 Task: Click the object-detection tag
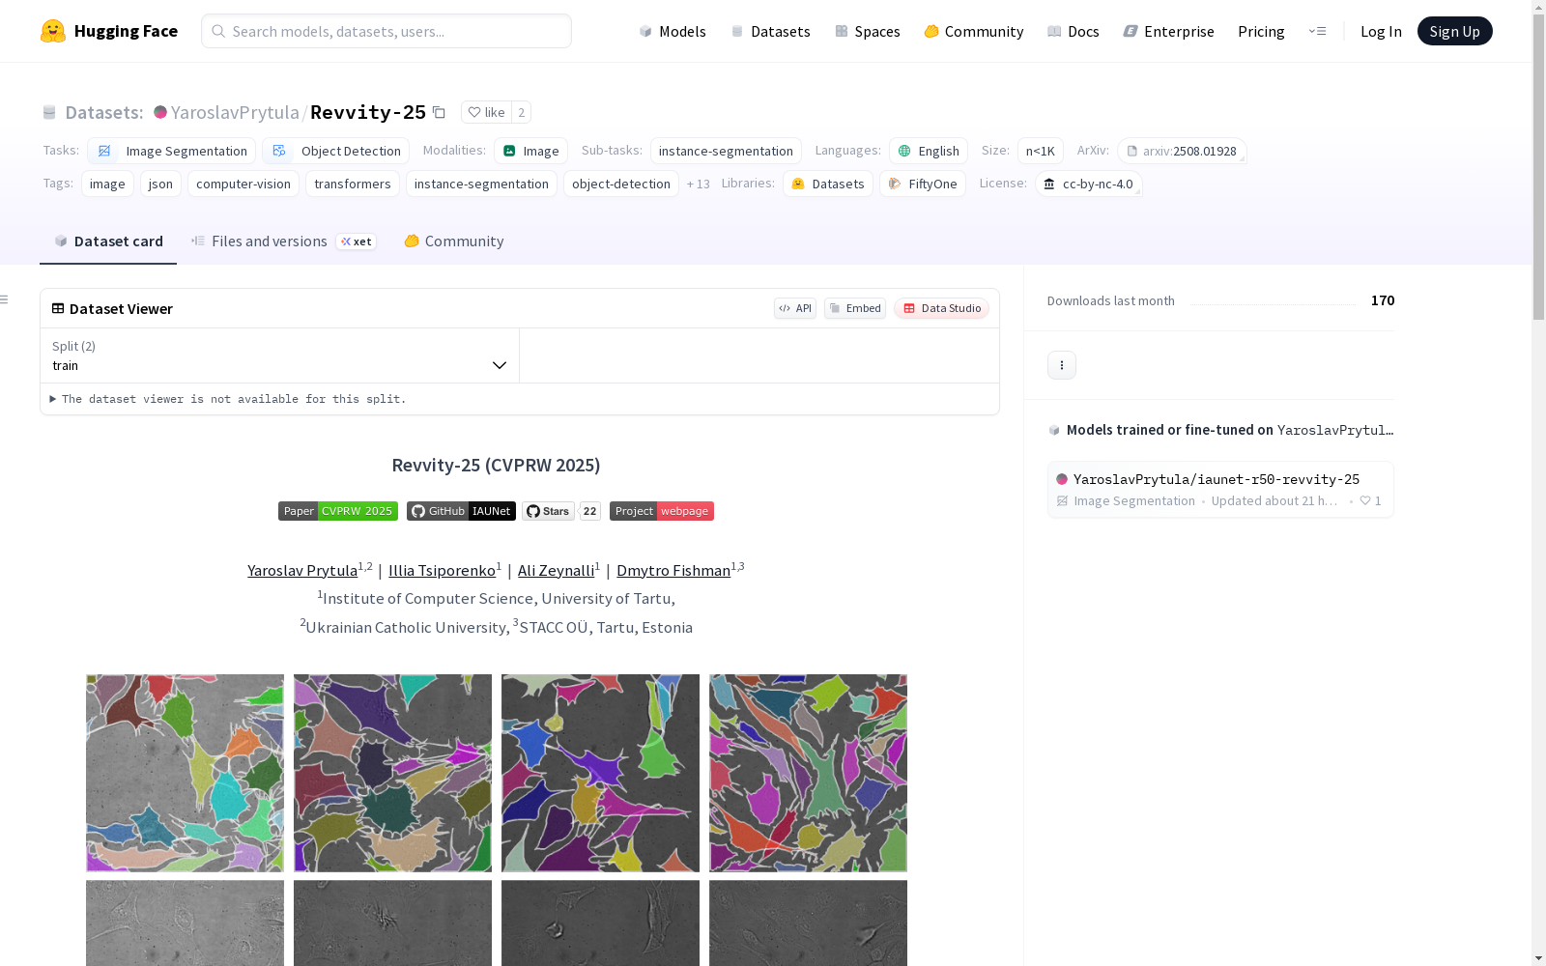tap(621, 184)
